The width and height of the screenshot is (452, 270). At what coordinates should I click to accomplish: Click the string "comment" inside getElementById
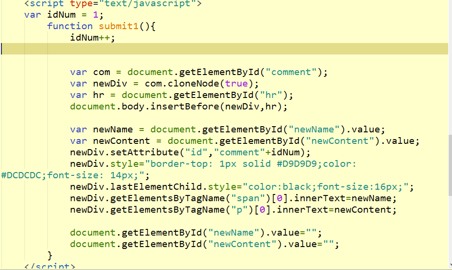(x=291, y=72)
